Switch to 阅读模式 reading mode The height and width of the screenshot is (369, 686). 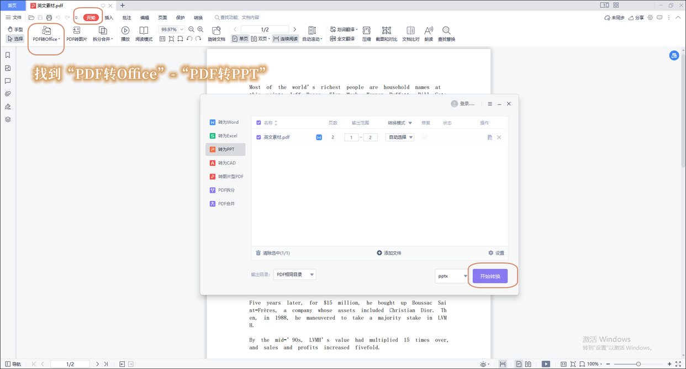144,34
